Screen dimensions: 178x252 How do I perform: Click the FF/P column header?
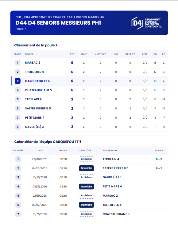pos(145,54)
